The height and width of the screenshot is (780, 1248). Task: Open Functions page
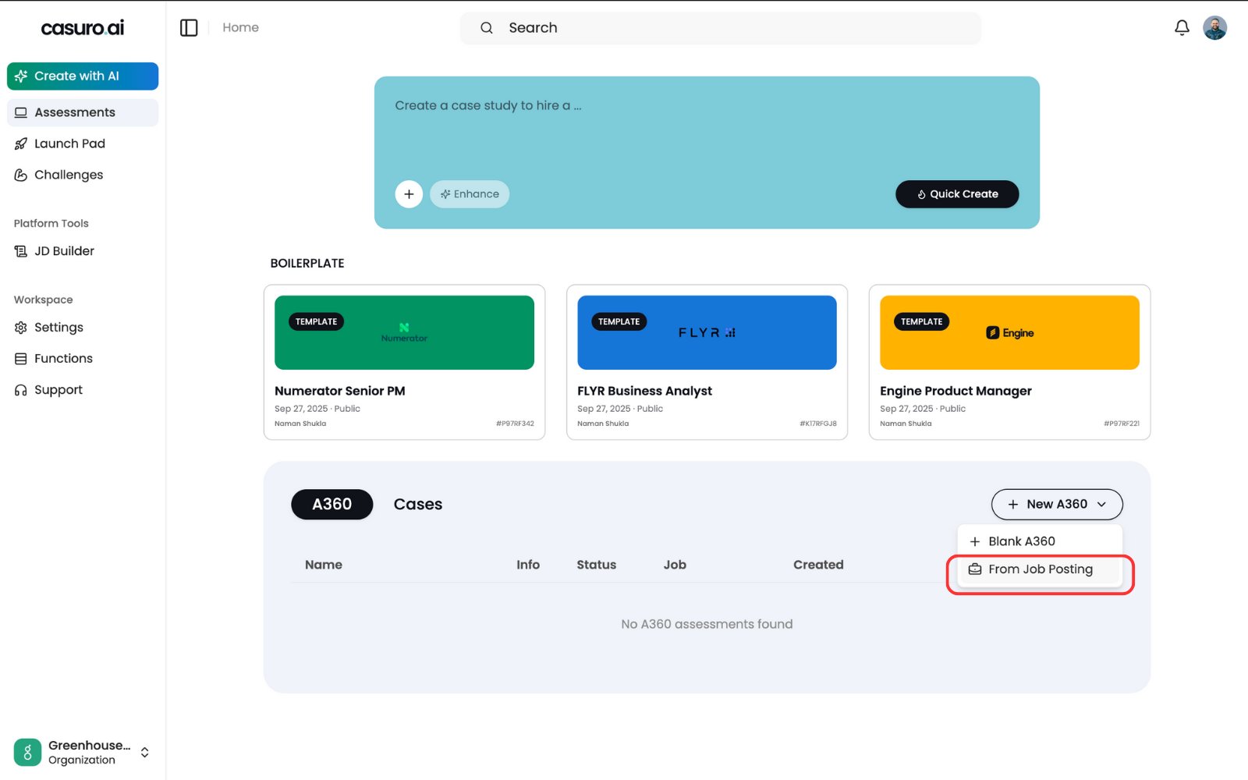click(83, 359)
